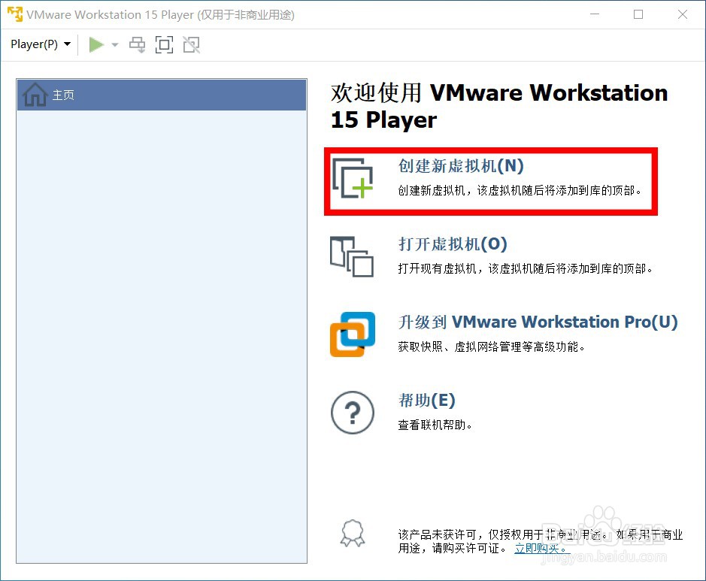This screenshot has height=581, width=706.
Task: Maximize the VMware Player window
Action: 638,14
